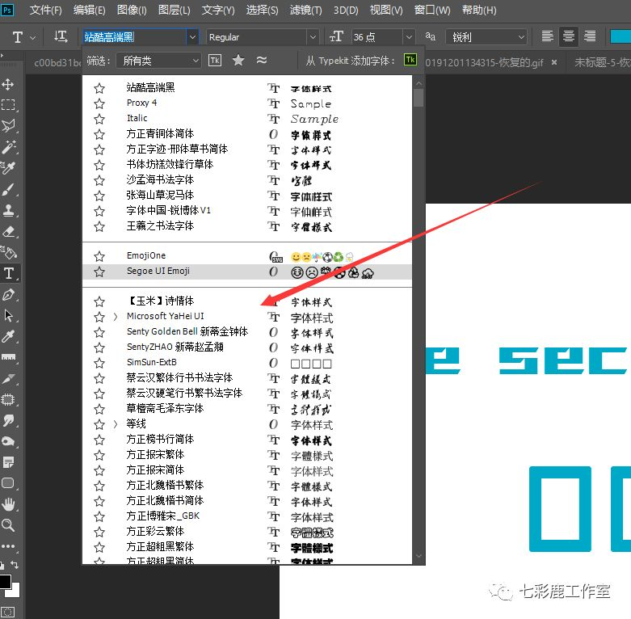Show similar fonts filter icon
Viewport: 631px width, 619px height.
262,61
